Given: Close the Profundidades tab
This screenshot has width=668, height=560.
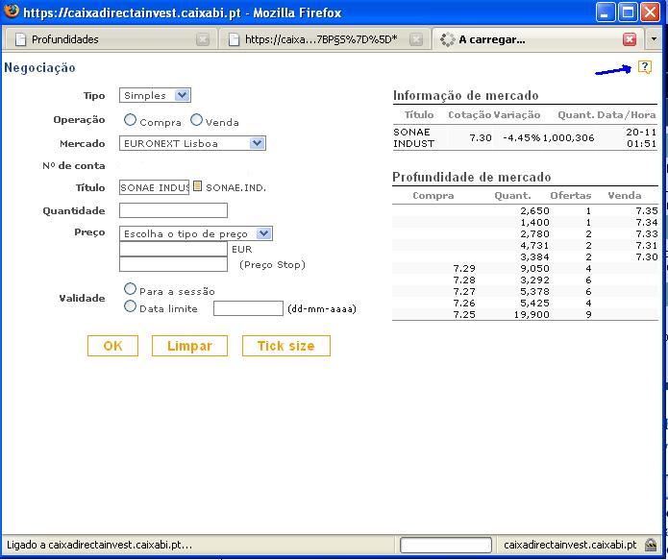Looking at the screenshot, I should (203, 39).
